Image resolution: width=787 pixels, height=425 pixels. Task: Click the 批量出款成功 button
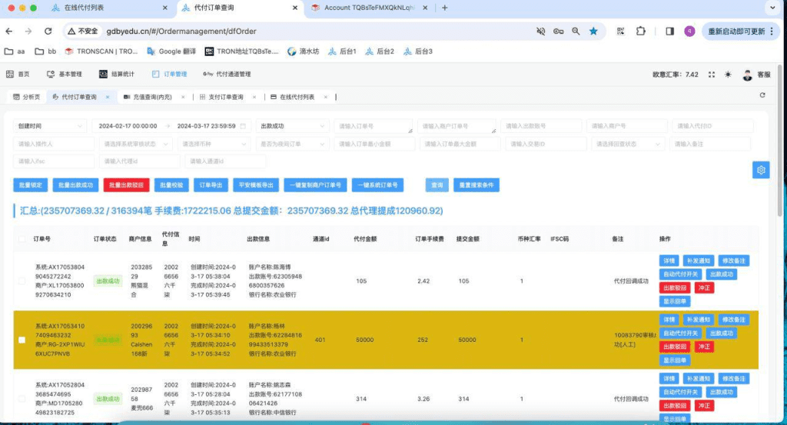pyautogui.click(x=76, y=185)
